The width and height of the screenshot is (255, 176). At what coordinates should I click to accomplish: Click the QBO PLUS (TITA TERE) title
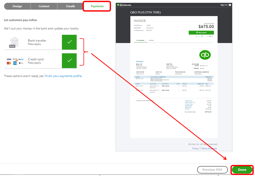click(x=145, y=12)
